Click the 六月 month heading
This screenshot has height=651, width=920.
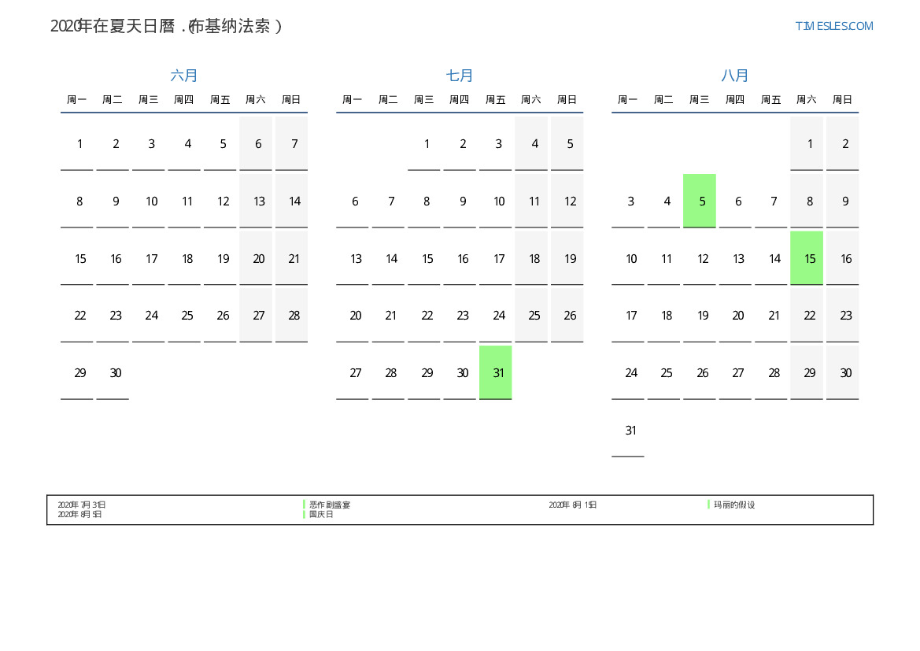click(x=184, y=76)
